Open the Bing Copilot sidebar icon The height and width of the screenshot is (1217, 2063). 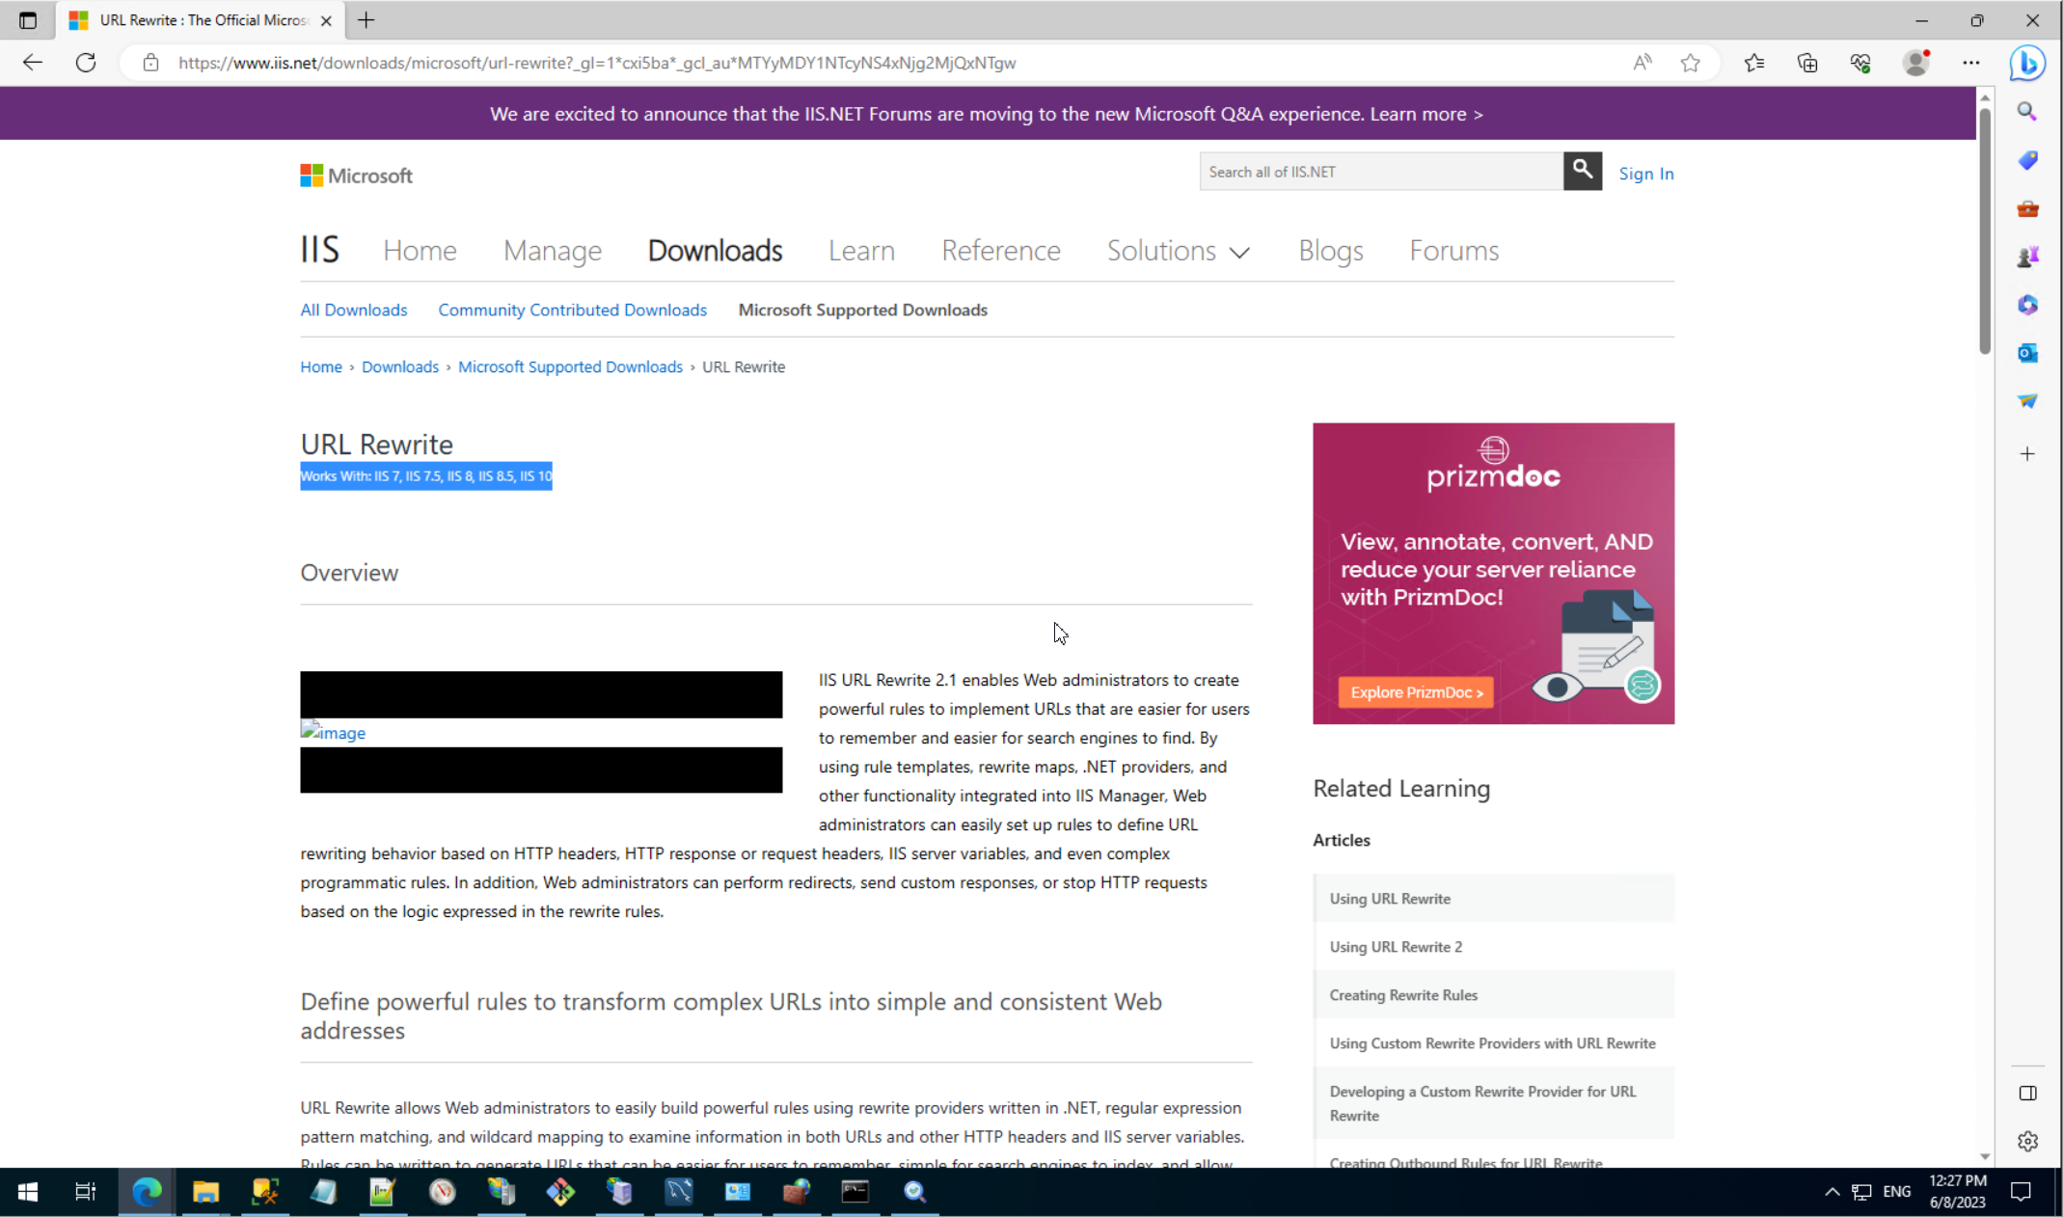tap(2027, 64)
